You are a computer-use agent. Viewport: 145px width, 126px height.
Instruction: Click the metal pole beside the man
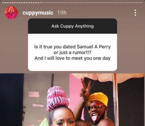coord(115,100)
